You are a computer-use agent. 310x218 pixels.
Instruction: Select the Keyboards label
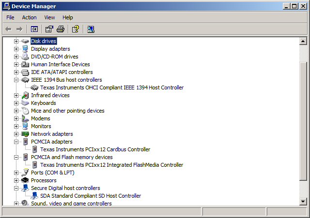point(43,103)
